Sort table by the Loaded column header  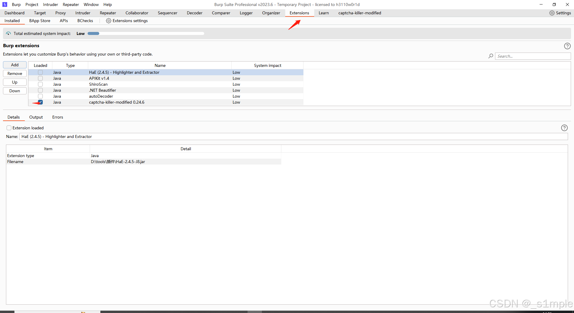(40, 65)
